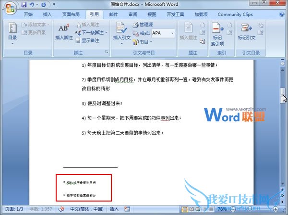Image resolution: width=288 pixels, height=215 pixels.
Task: Open the 加载项 tab
Action: [x=201, y=14]
